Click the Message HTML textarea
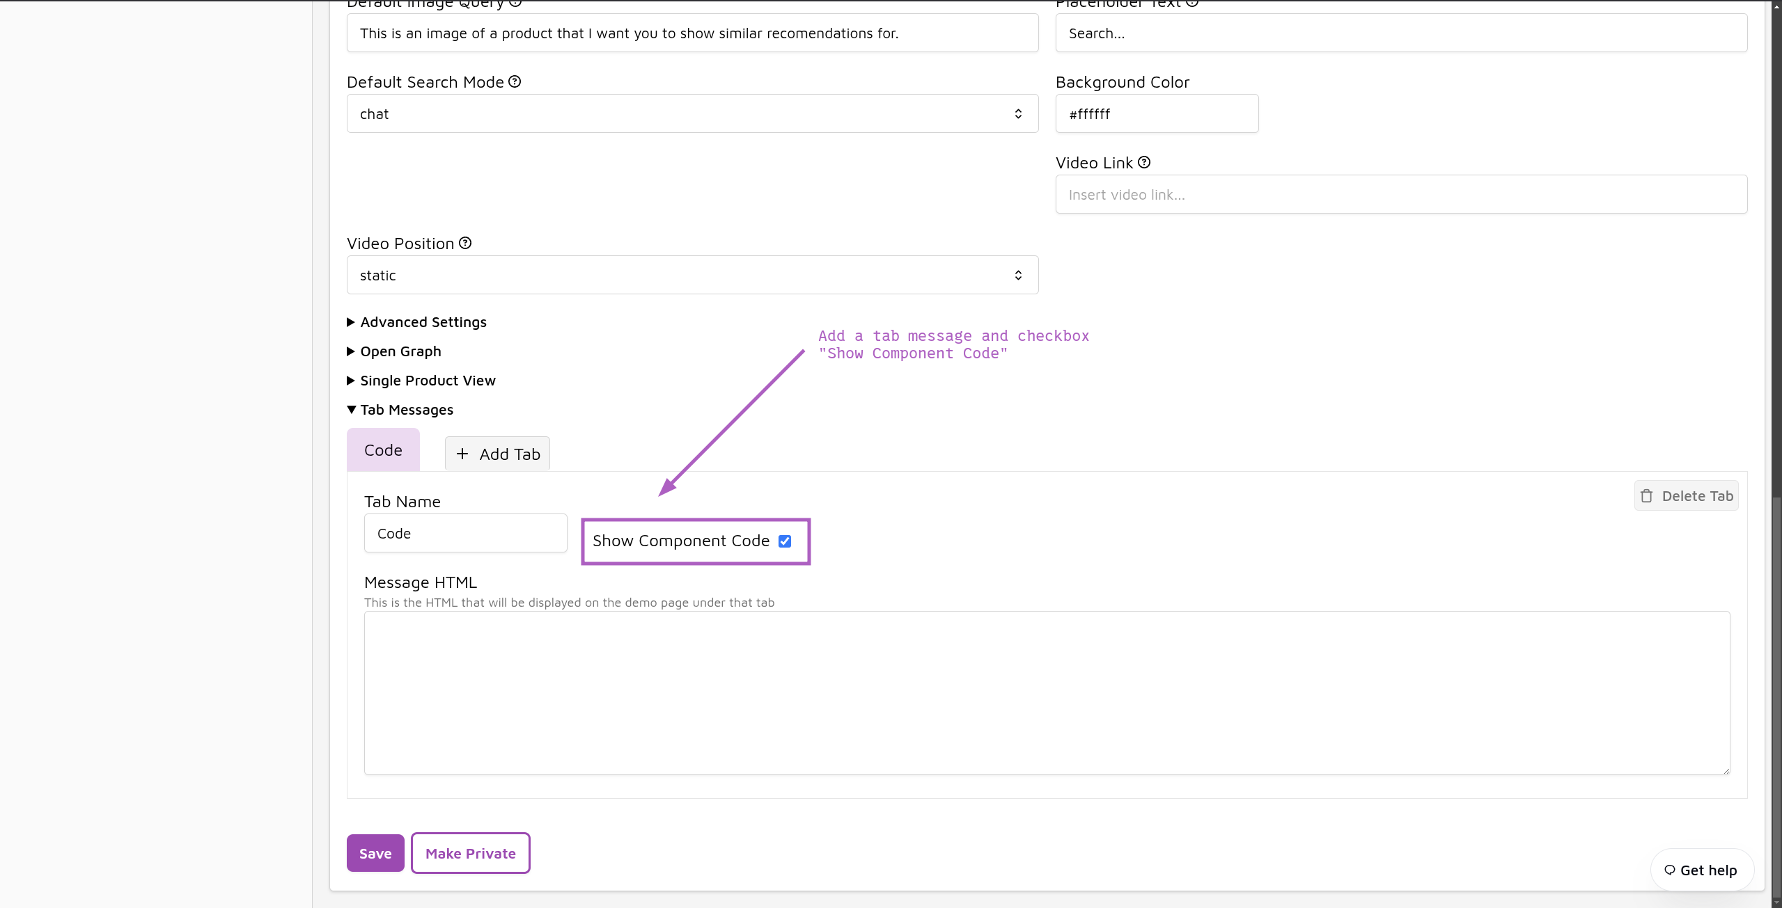The width and height of the screenshot is (1782, 908). [x=1047, y=693]
